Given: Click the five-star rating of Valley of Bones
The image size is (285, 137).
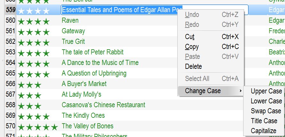Looking at the screenshot, I should click(38, 127).
